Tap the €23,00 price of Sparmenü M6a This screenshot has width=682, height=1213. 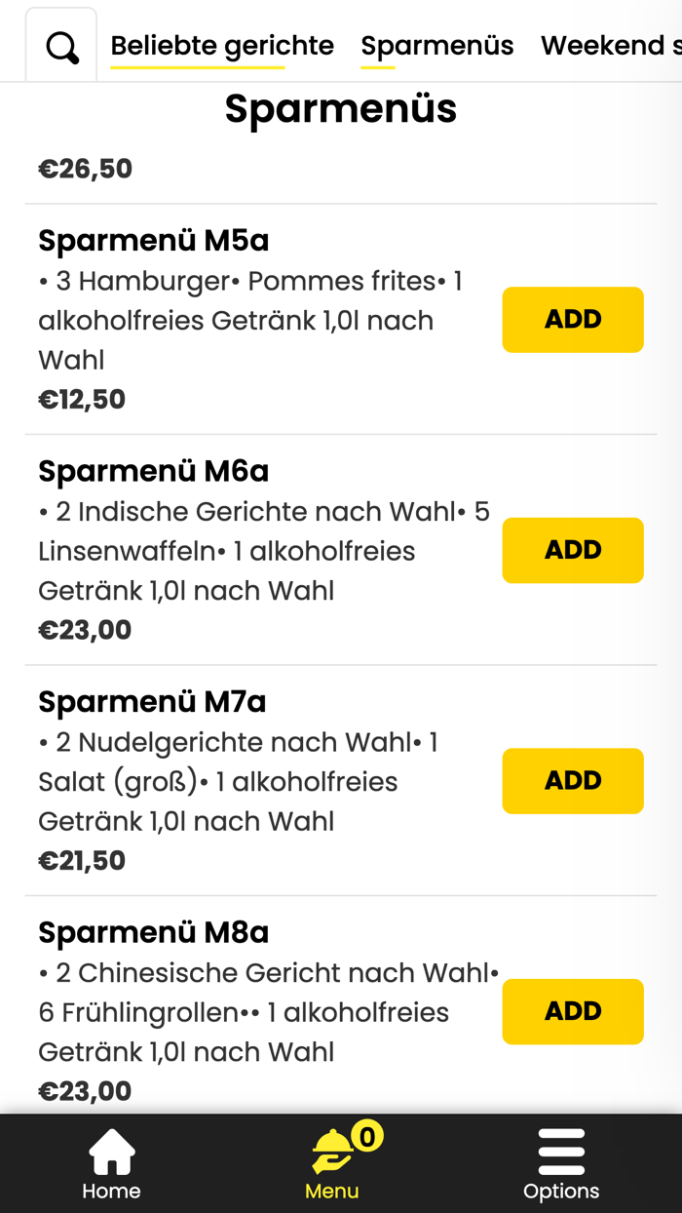point(85,630)
